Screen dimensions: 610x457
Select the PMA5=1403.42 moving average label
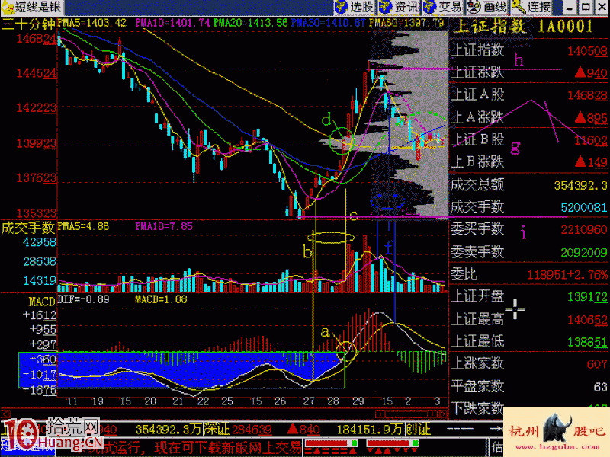point(92,23)
